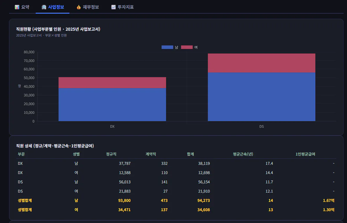Click the blue male segment of DS bar
The width and height of the screenshot is (347, 223).
click(262, 97)
